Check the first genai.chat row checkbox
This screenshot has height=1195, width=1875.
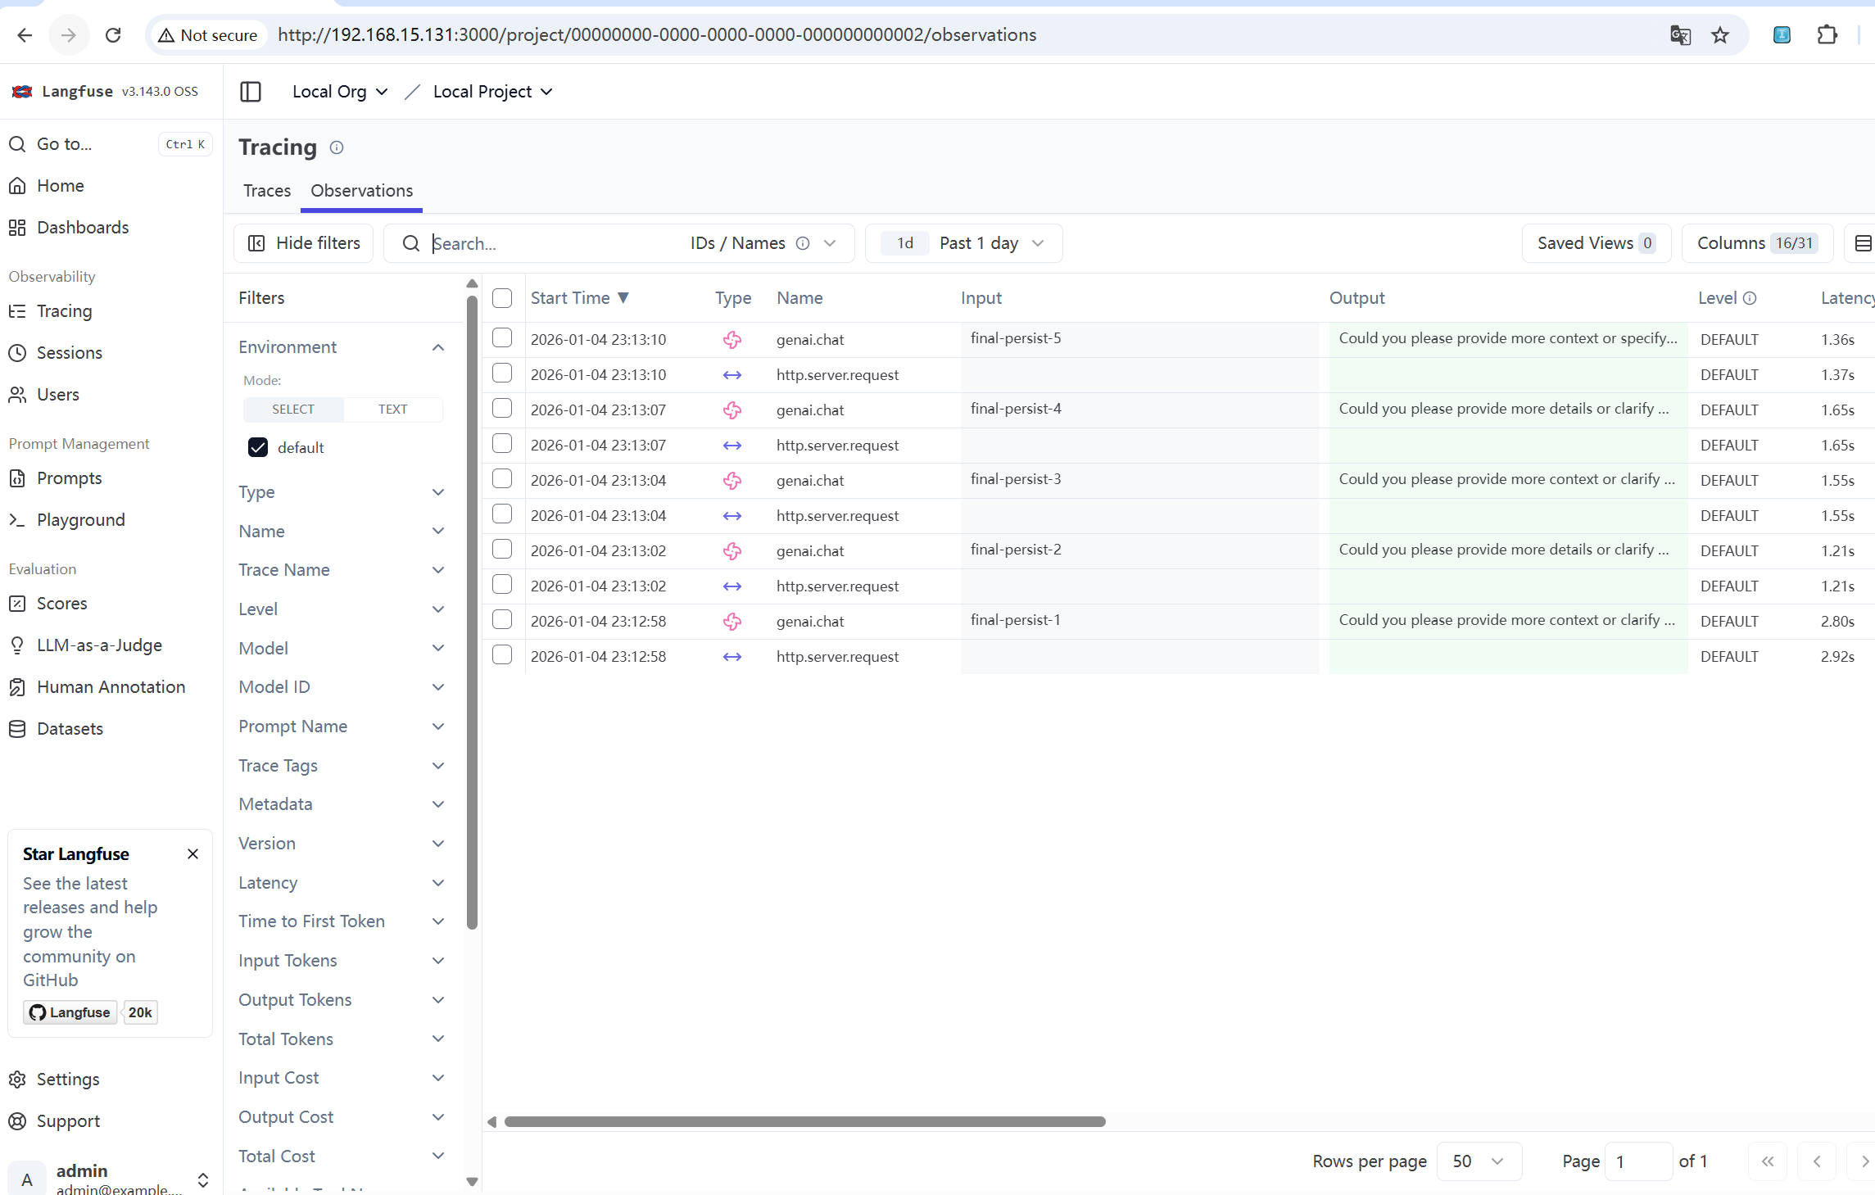pyautogui.click(x=502, y=337)
